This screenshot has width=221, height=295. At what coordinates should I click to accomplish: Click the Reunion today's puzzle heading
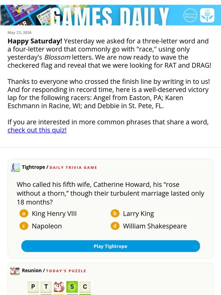pos(54,271)
